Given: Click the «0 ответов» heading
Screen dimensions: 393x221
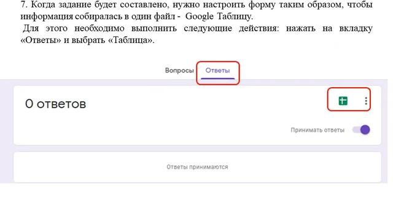Looking at the screenshot, I should 55,104.
